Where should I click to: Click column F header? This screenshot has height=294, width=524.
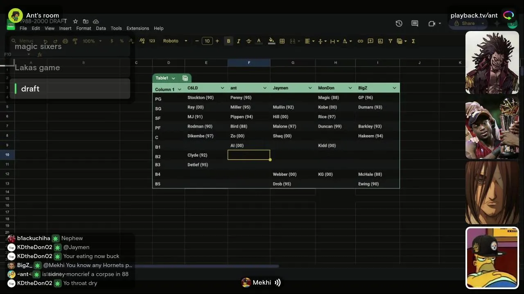[249, 62]
